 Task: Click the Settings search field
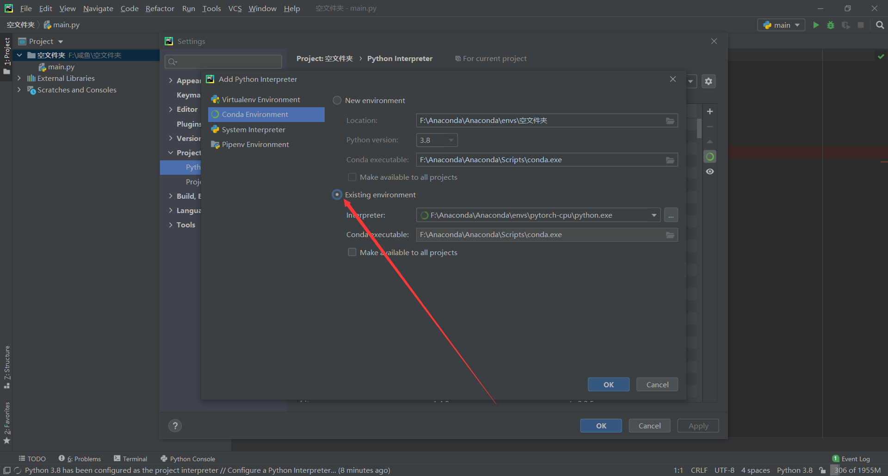coord(223,61)
